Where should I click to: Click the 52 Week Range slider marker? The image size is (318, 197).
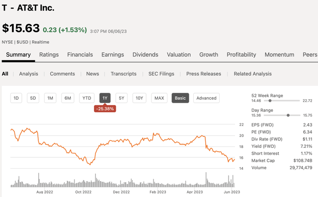point(270,101)
